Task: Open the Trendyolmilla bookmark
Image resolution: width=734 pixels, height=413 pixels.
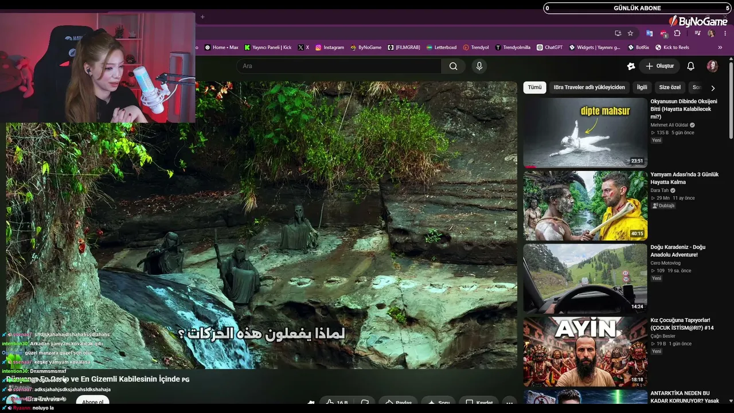Action: [x=513, y=48]
